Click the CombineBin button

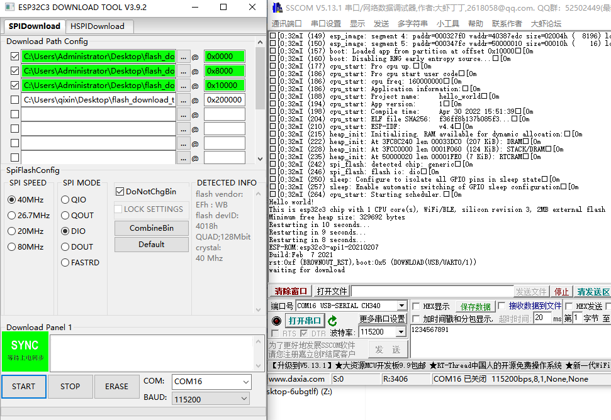(x=152, y=228)
